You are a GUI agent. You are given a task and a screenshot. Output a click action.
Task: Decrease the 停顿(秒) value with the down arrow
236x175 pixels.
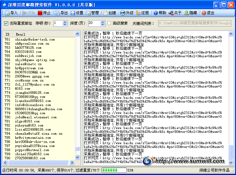[65, 25]
